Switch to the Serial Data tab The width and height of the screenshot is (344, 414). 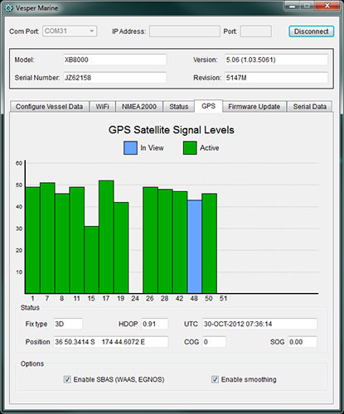(x=309, y=107)
